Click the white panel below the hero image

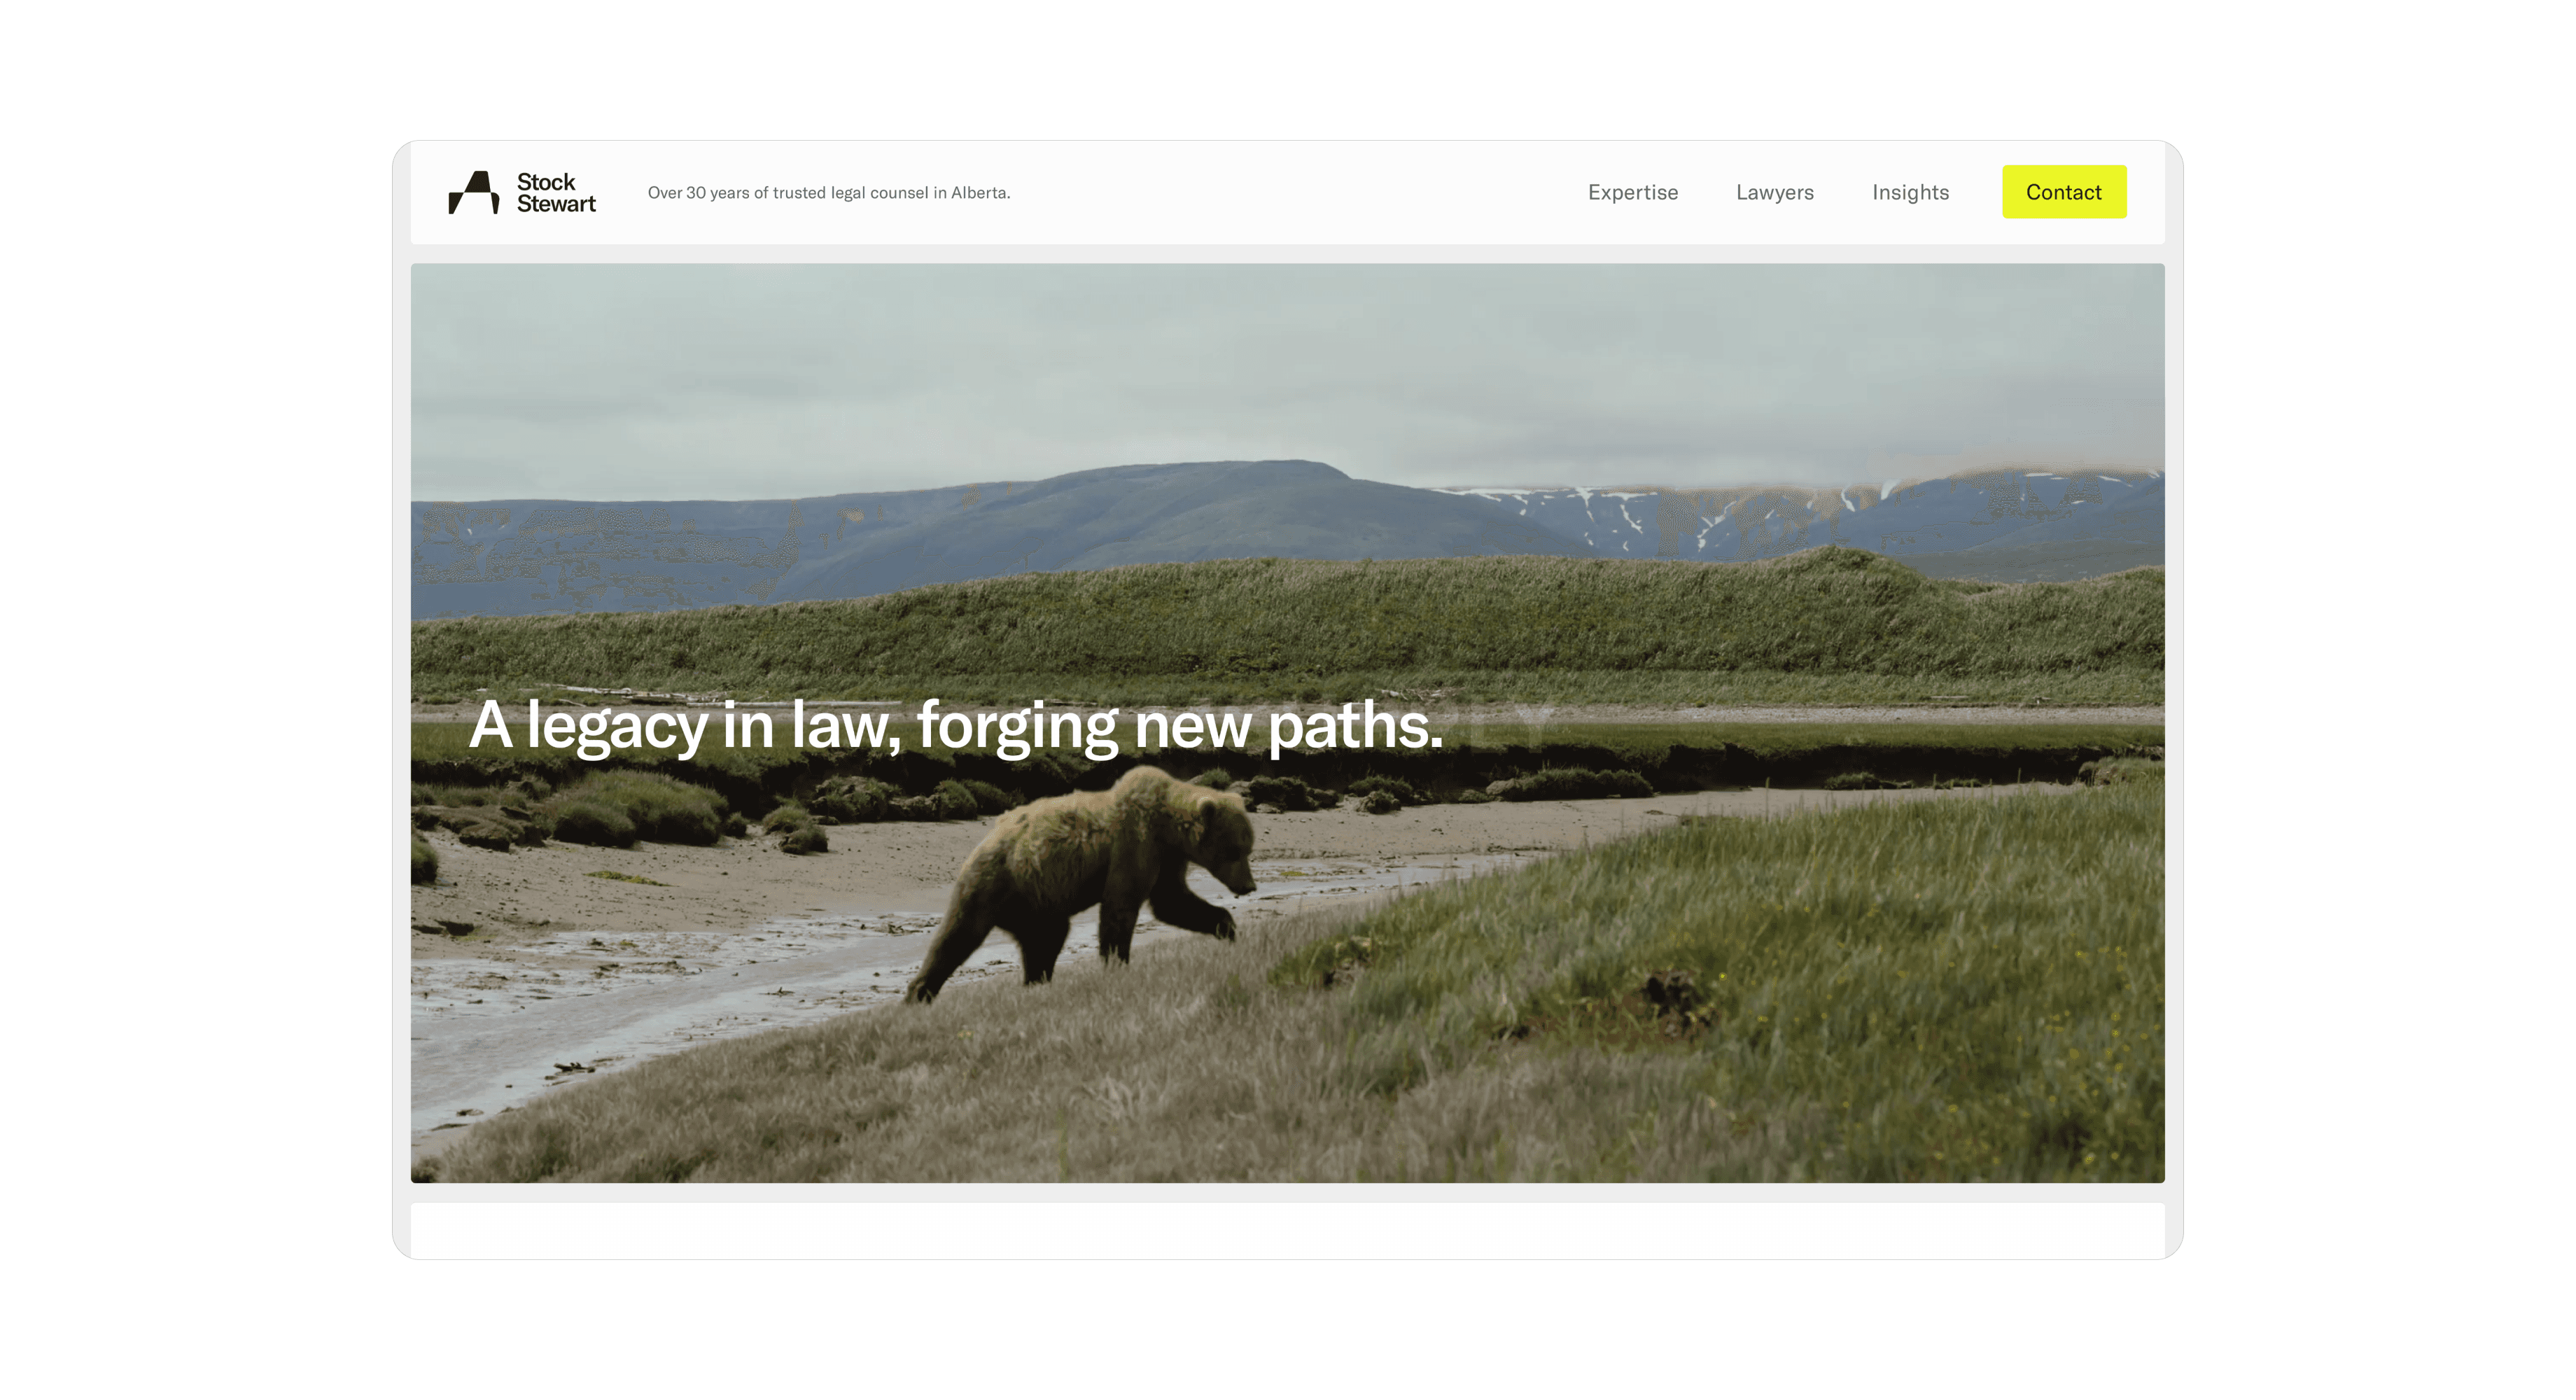1288,1230
